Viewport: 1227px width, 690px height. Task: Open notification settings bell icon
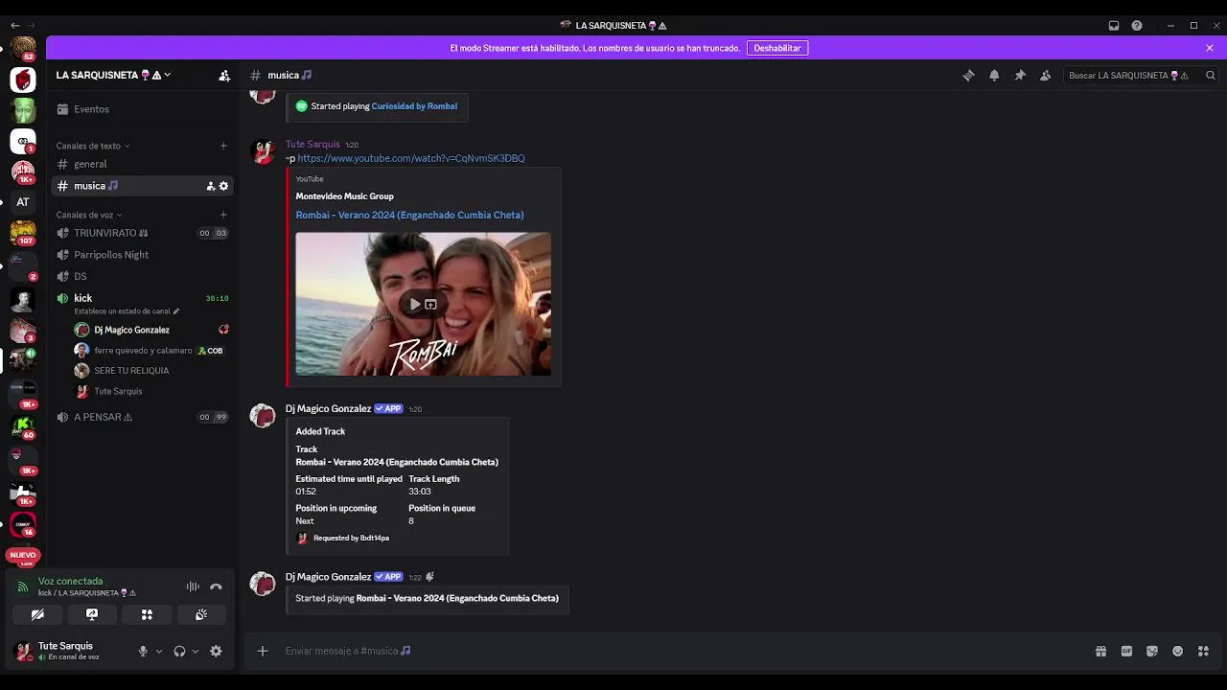pyautogui.click(x=994, y=76)
